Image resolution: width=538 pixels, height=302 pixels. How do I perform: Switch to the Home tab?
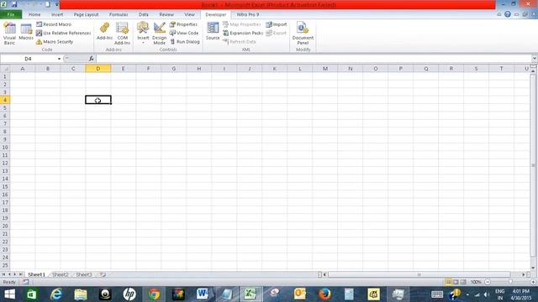34,14
